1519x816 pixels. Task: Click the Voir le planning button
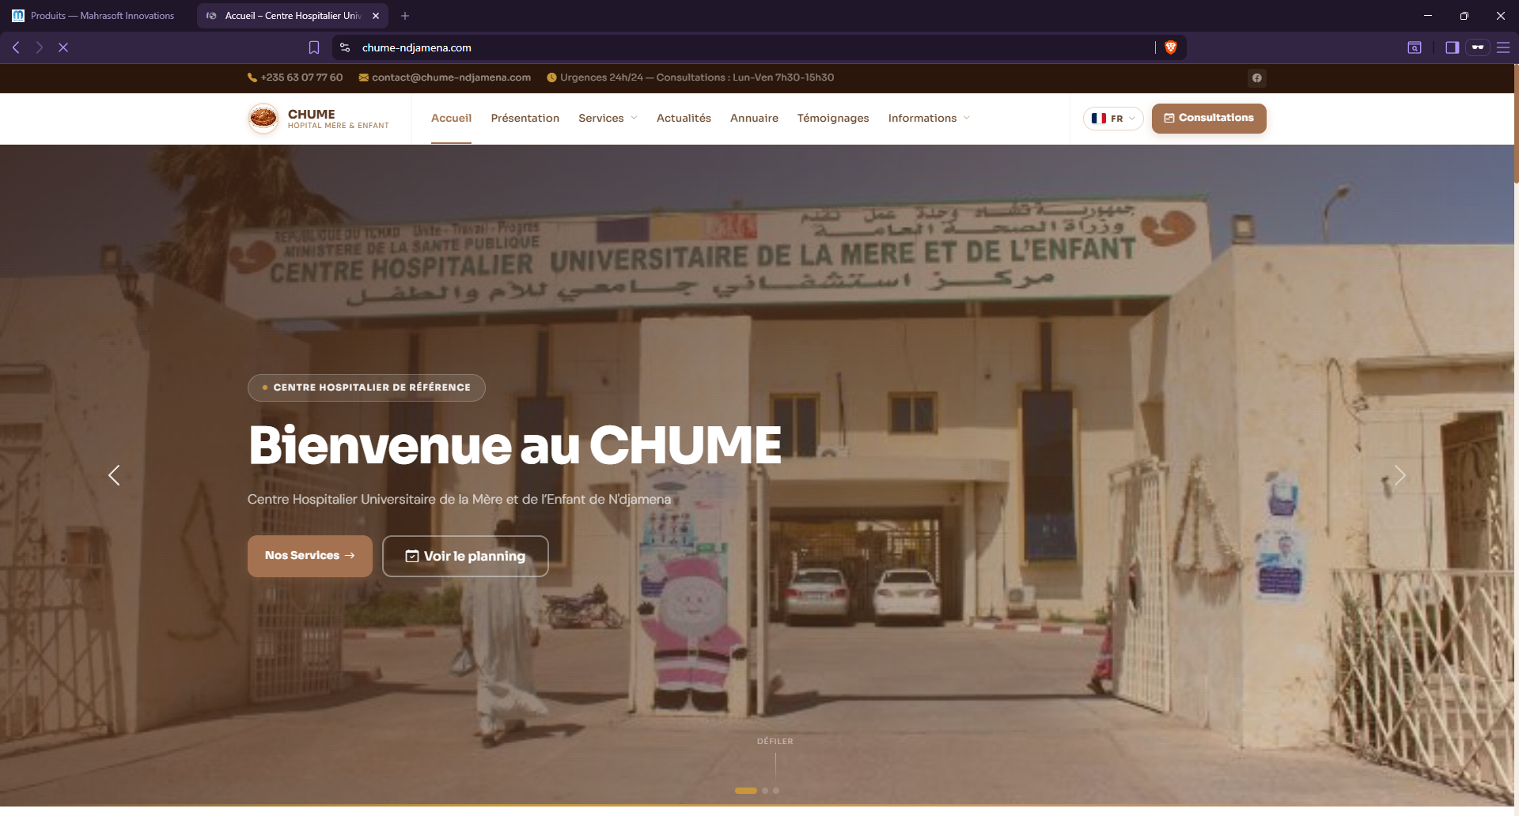pyautogui.click(x=465, y=556)
